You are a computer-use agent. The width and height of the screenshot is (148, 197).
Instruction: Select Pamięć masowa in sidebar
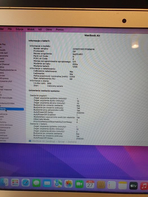click(x=6, y=89)
